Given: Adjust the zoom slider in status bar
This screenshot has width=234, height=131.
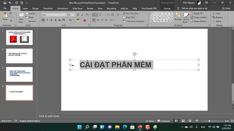Looking at the screenshot, I should point(209,121).
